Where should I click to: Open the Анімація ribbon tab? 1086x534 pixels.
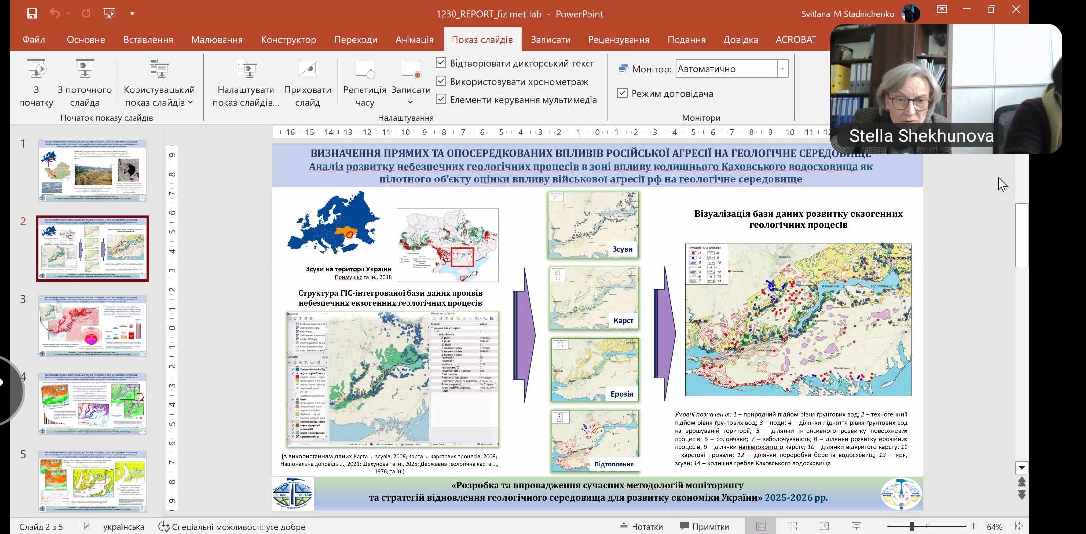[x=414, y=40]
